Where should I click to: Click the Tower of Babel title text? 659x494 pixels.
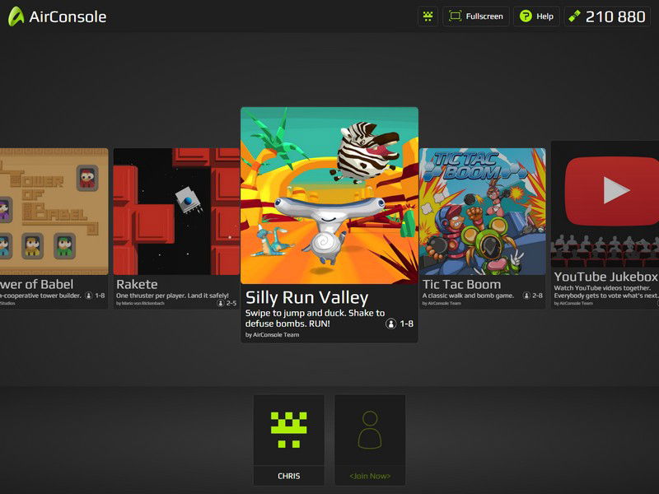coord(36,284)
